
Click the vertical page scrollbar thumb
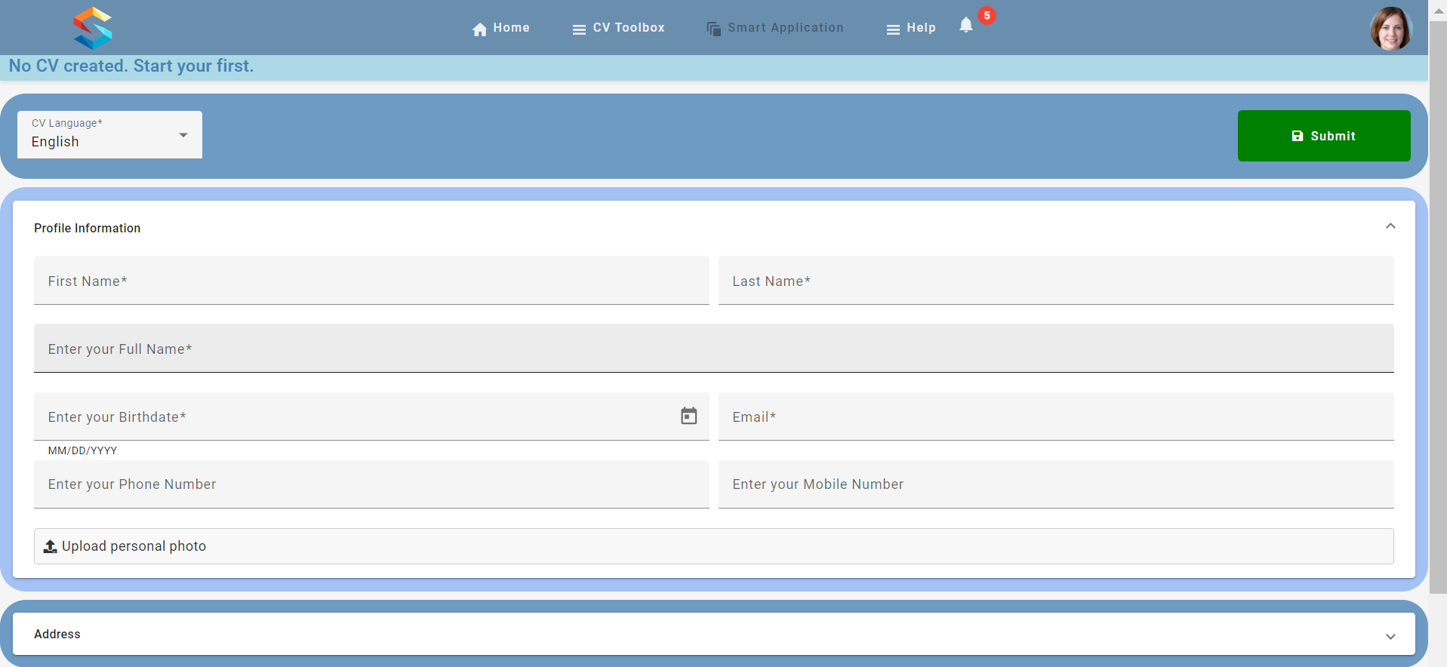pyautogui.click(x=1439, y=308)
